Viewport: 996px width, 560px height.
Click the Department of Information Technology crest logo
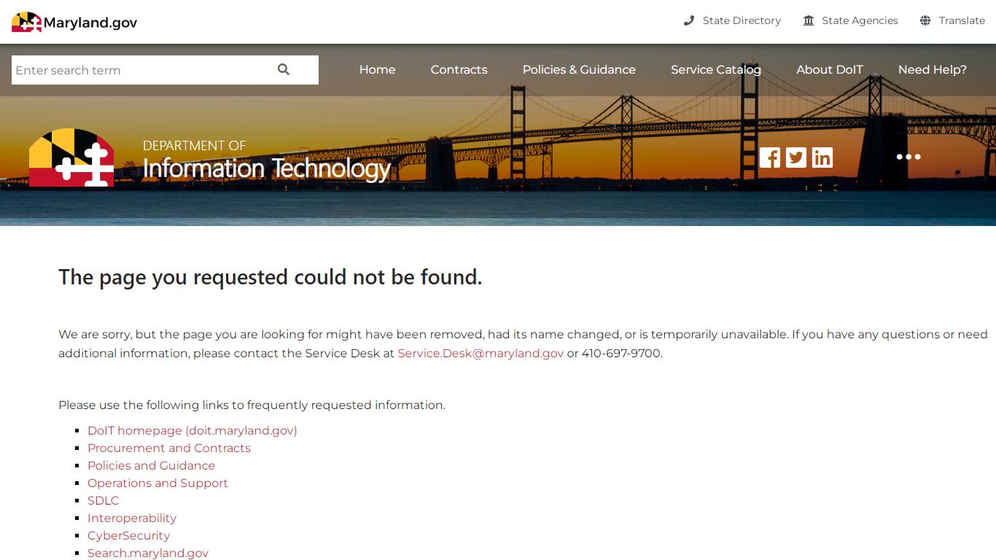[x=71, y=157]
